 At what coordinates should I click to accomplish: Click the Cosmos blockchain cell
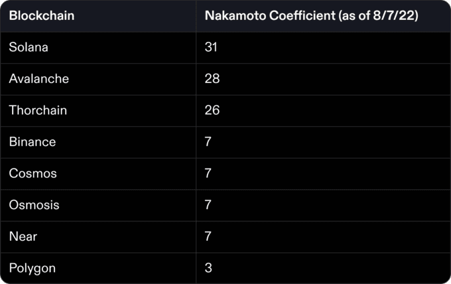pyautogui.click(x=33, y=173)
